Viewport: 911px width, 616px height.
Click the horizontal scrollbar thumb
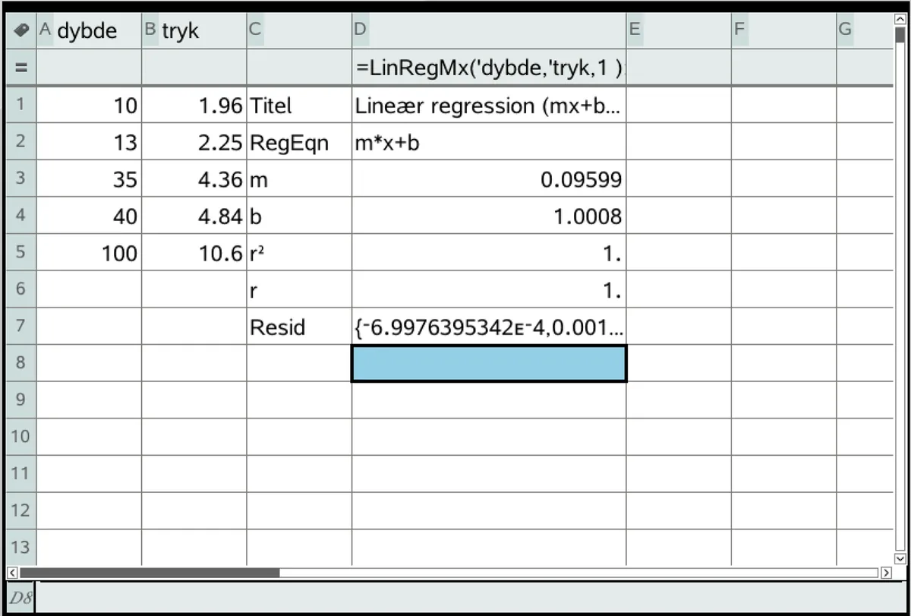tap(150, 573)
